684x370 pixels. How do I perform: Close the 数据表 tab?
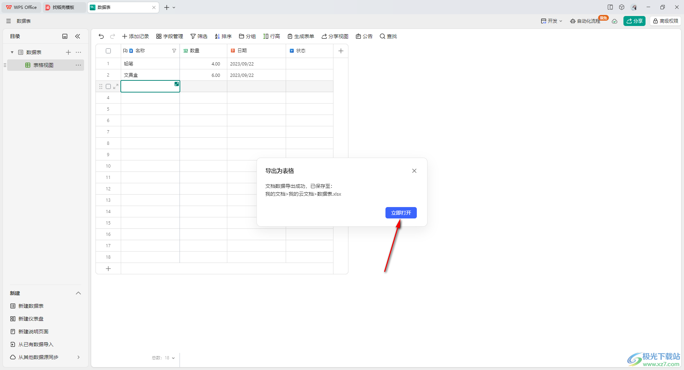154,7
